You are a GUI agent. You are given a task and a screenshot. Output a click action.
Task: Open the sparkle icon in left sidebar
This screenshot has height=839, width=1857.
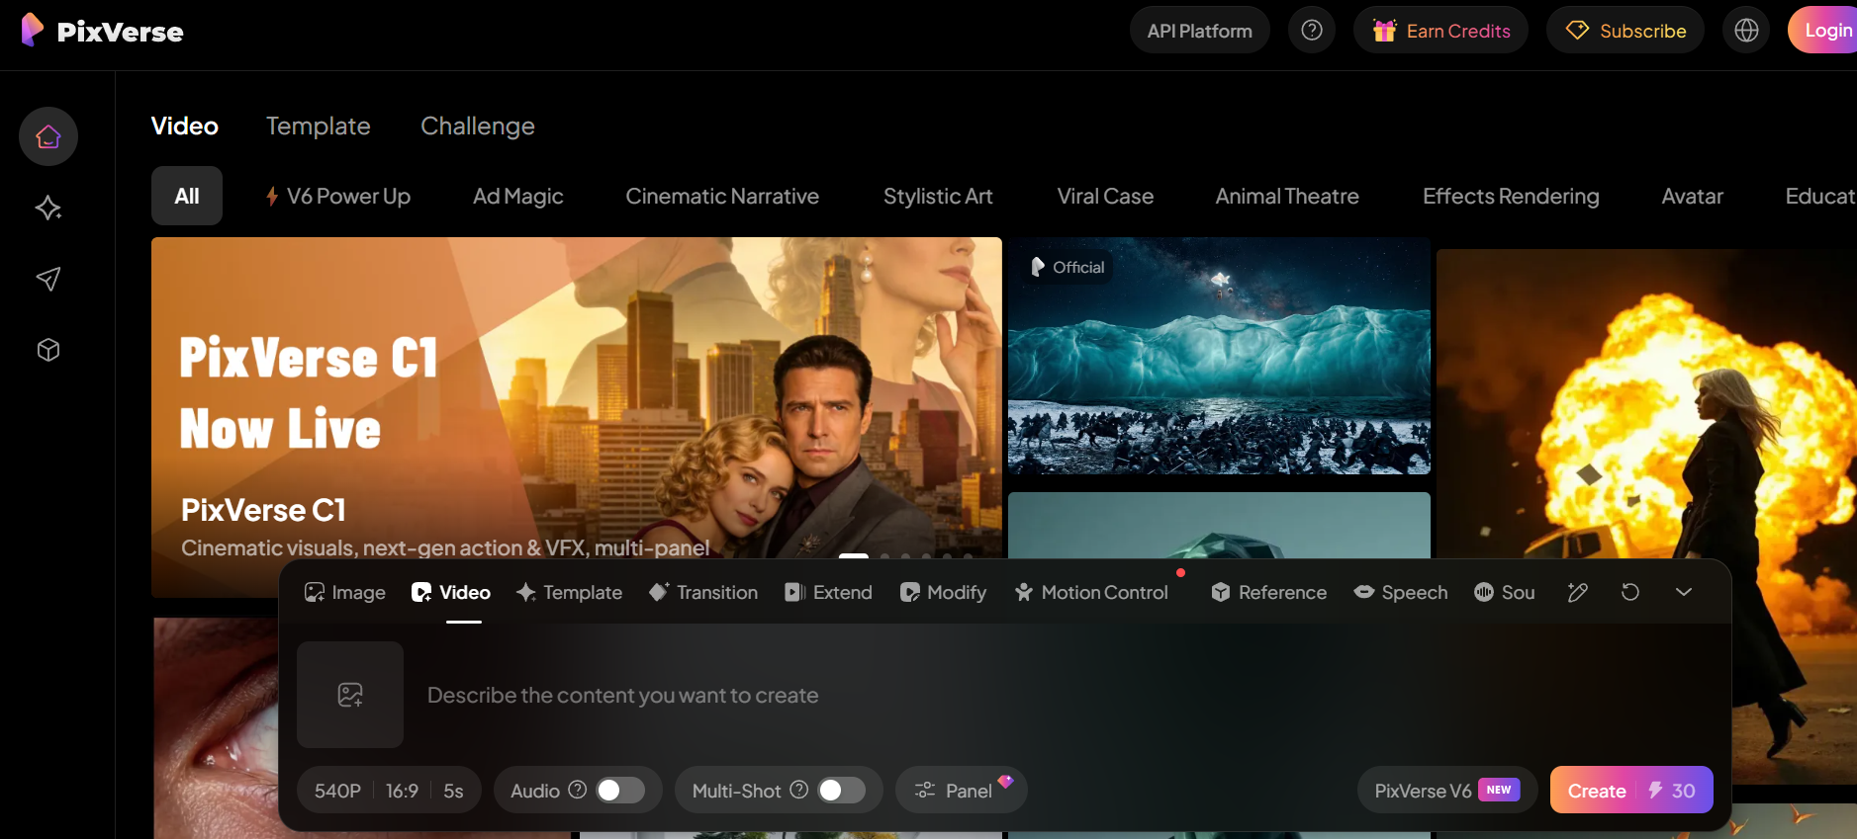(48, 208)
